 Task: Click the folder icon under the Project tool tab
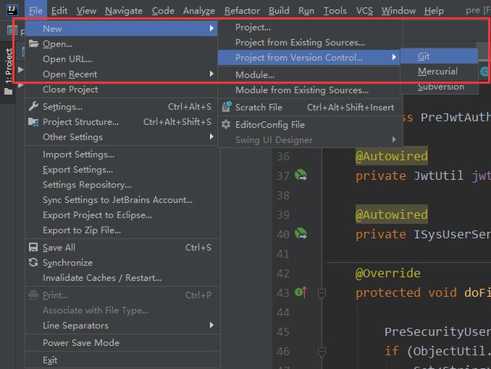point(8,91)
